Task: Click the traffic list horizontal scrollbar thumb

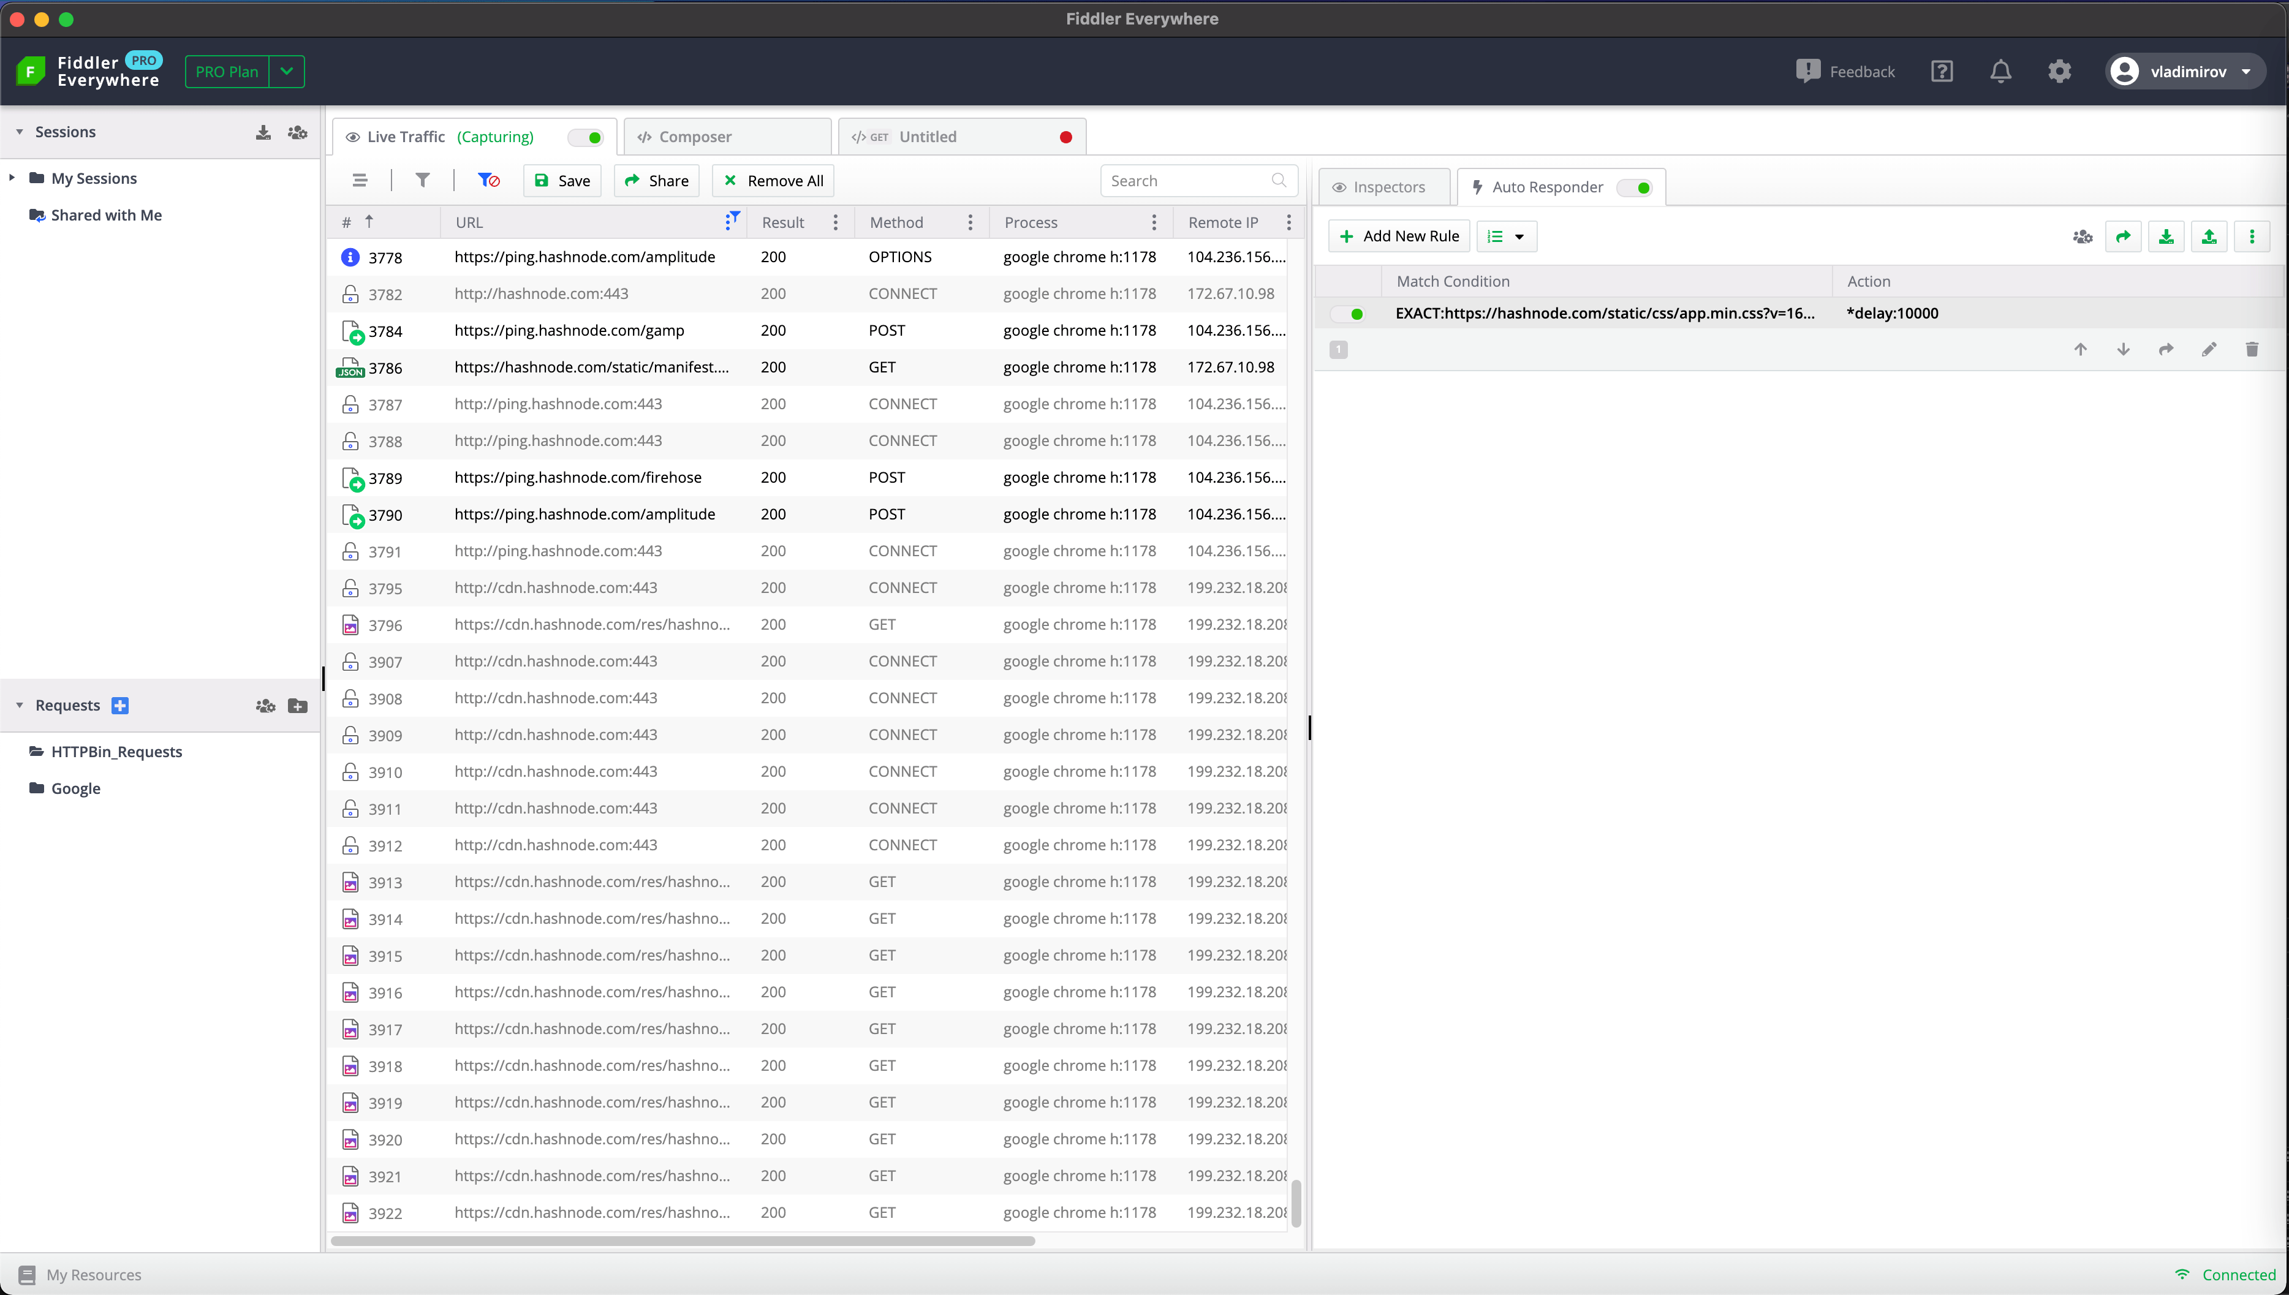Action: [682, 1240]
